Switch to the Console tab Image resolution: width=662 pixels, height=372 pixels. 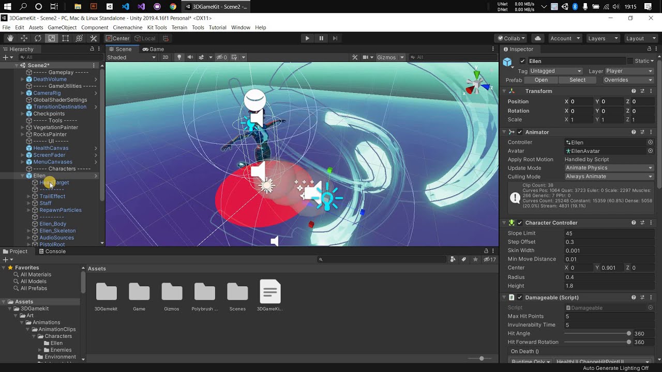coord(52,252)
